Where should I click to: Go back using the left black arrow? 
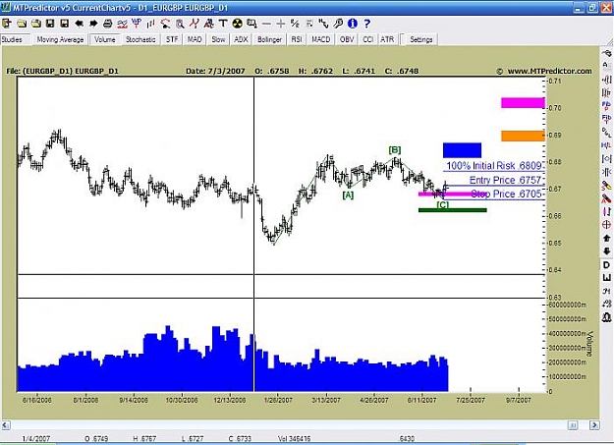(79, 24)
